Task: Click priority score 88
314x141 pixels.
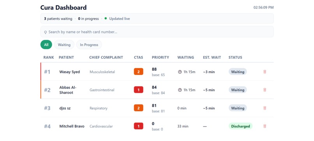Action: 154,69
